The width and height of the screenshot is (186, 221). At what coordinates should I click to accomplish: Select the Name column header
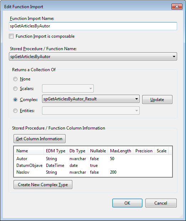click(x=29, y=151)
